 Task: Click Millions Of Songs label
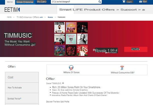pyautogui.click(x=71, y=72)
